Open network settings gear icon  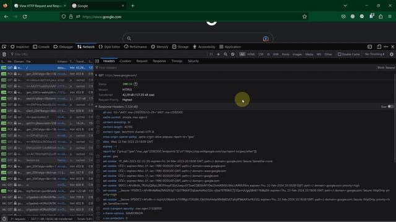tap(392, 54)
